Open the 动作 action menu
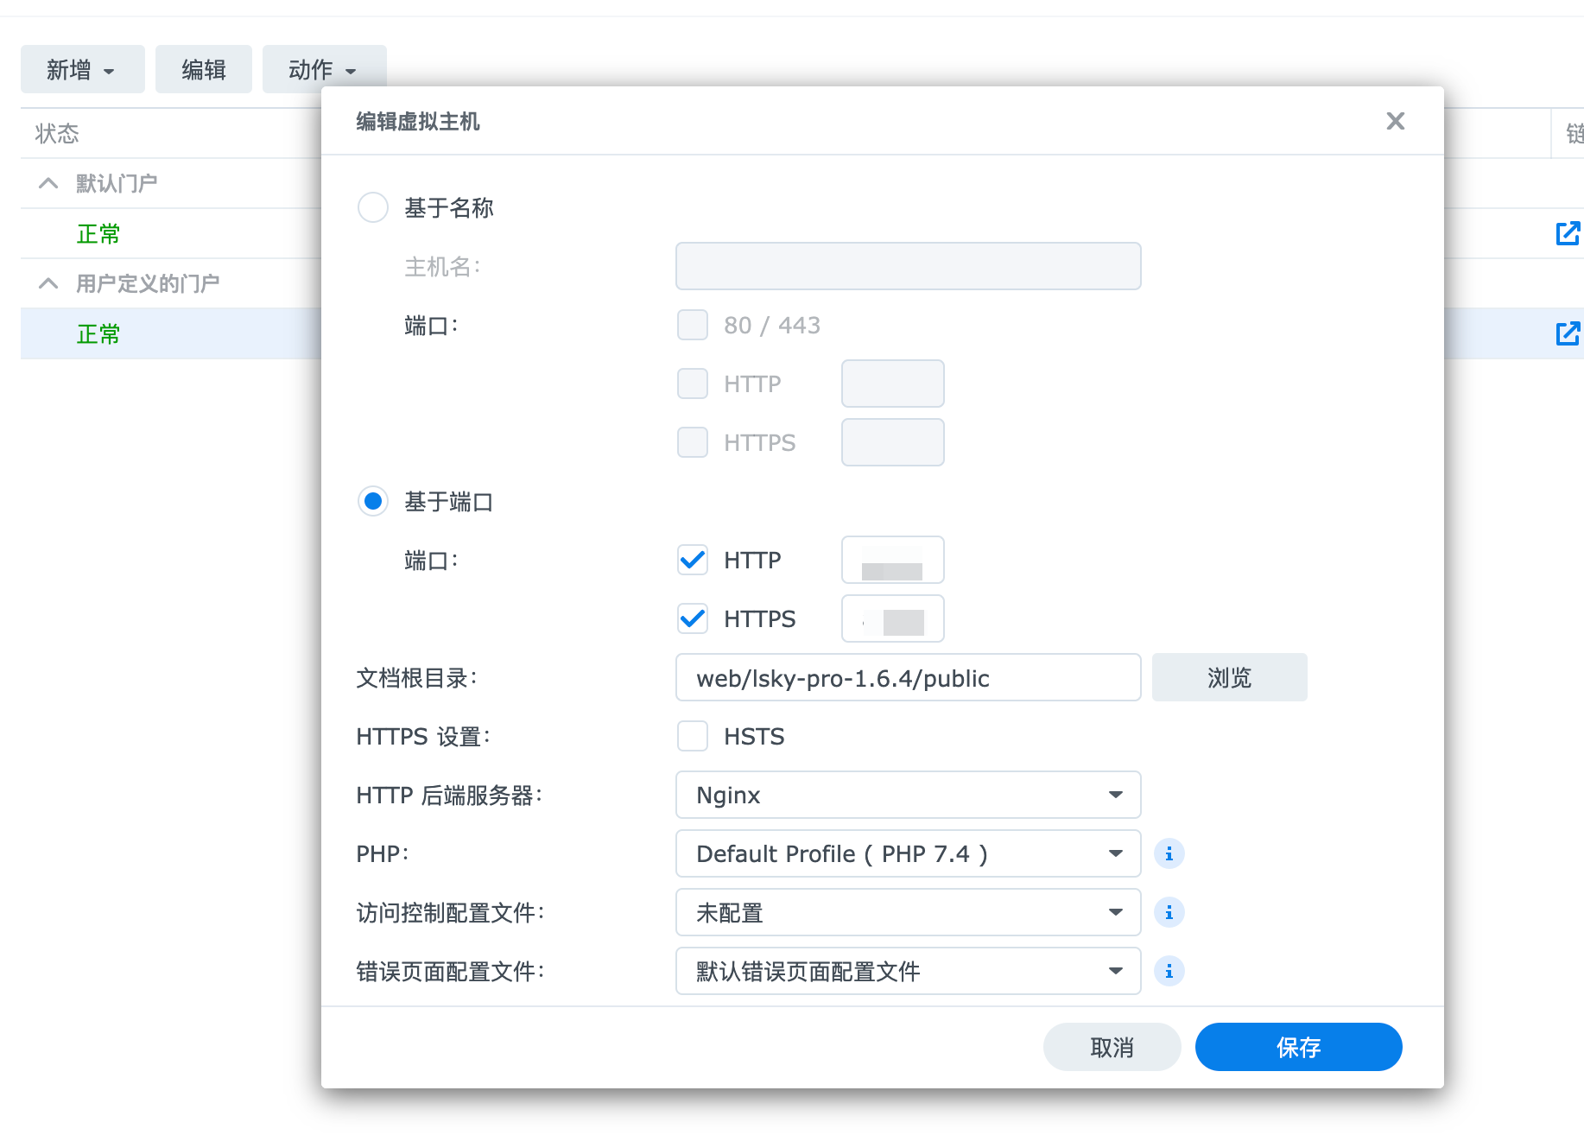The width and height of the screenshot is (1584, 1135). click(324, 69)
